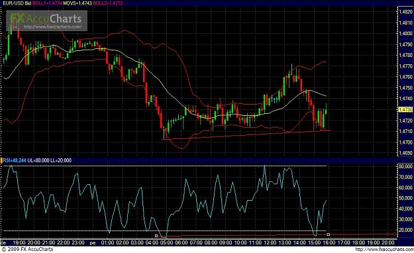Click the 1,4760 price axis label

[x=405, y=77]
